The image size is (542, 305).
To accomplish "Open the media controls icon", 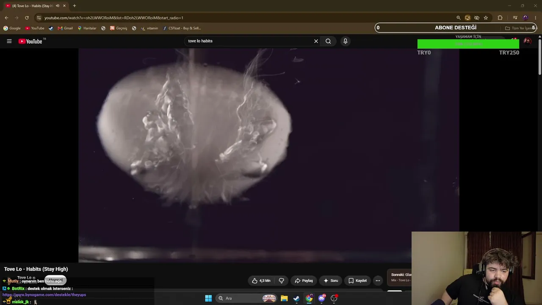I will tap(515, 18).
